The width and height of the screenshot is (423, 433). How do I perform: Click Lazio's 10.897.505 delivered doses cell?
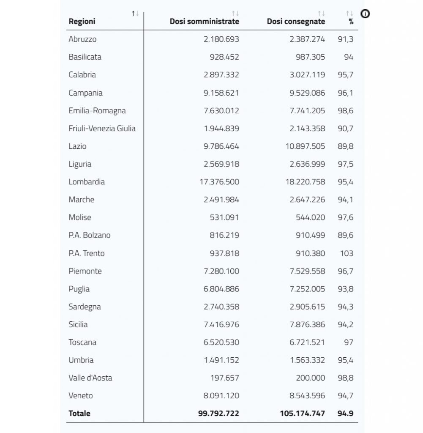click(305, 146)
